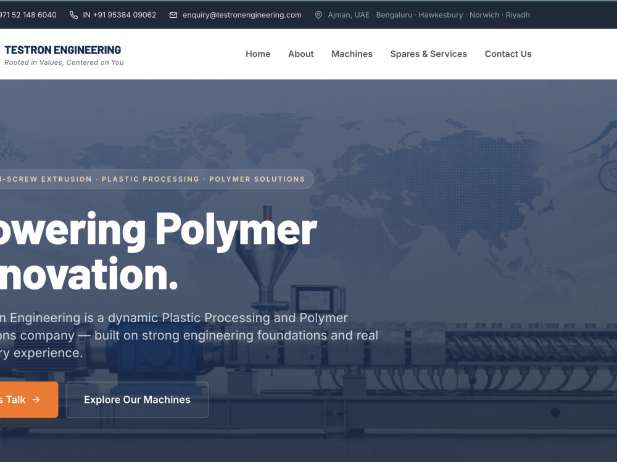Select Spares & Services in the navigation
Image resolution: width=617 pixels, height=462 pixels.
coord(429,54)
